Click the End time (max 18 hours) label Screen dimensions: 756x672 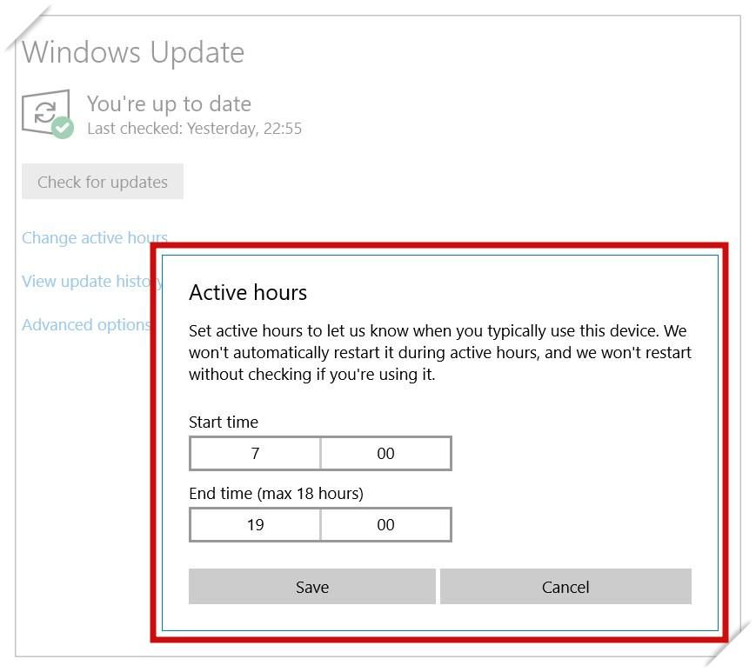pyautogui.click(x=276, y=493)
